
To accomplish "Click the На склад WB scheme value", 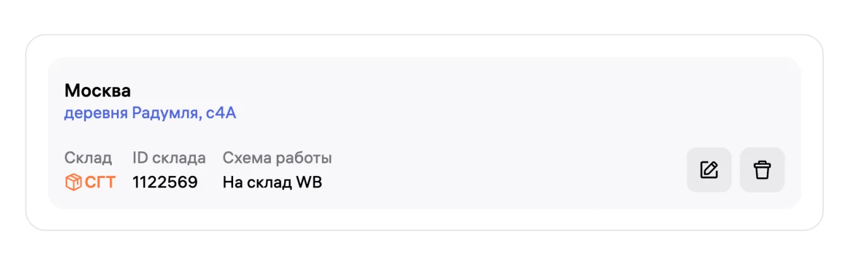I will click(272, 182).
